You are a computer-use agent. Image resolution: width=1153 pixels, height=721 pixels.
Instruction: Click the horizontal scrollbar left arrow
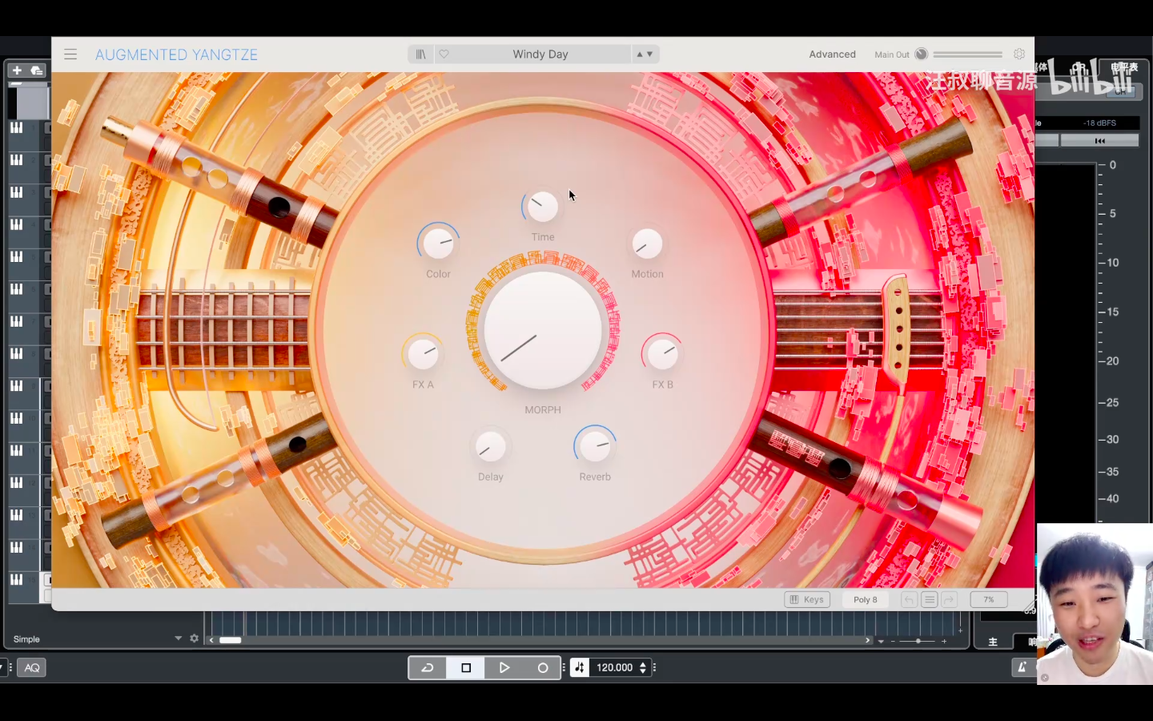click(211, 640)
